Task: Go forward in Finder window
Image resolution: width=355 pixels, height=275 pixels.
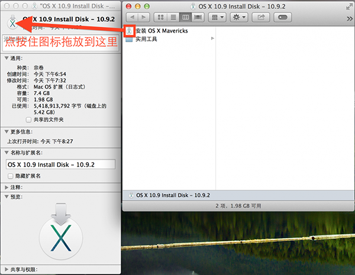Action: pos(144,17)
